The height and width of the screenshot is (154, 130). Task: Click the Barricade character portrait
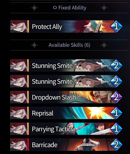[19, 145]
